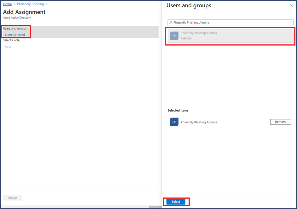Click the PP avatar in the search result
Image resolution: width=297 pixels, height=209 pixels.
click(x=174, y=36)
